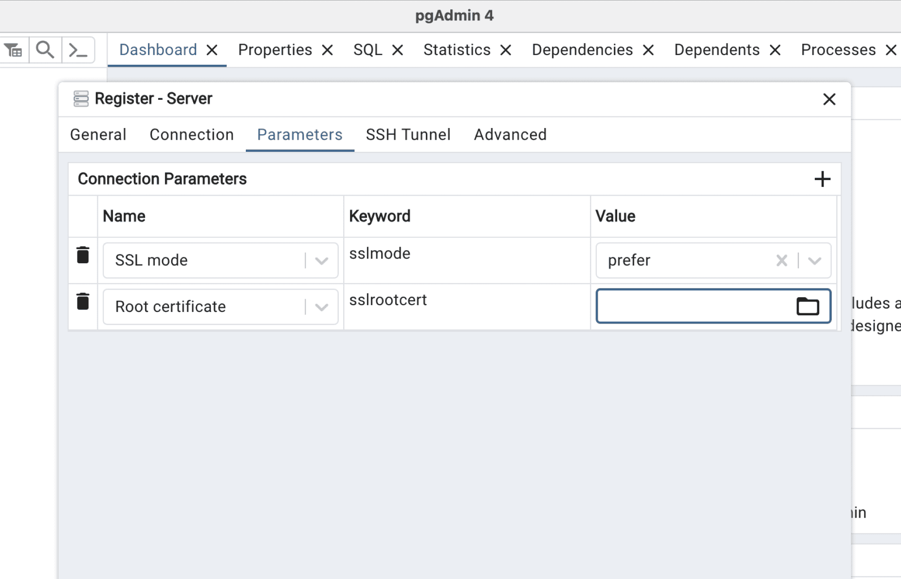Expand the Root certificate name dropdown
901x579 pixels.
click(x=321, y=307)
